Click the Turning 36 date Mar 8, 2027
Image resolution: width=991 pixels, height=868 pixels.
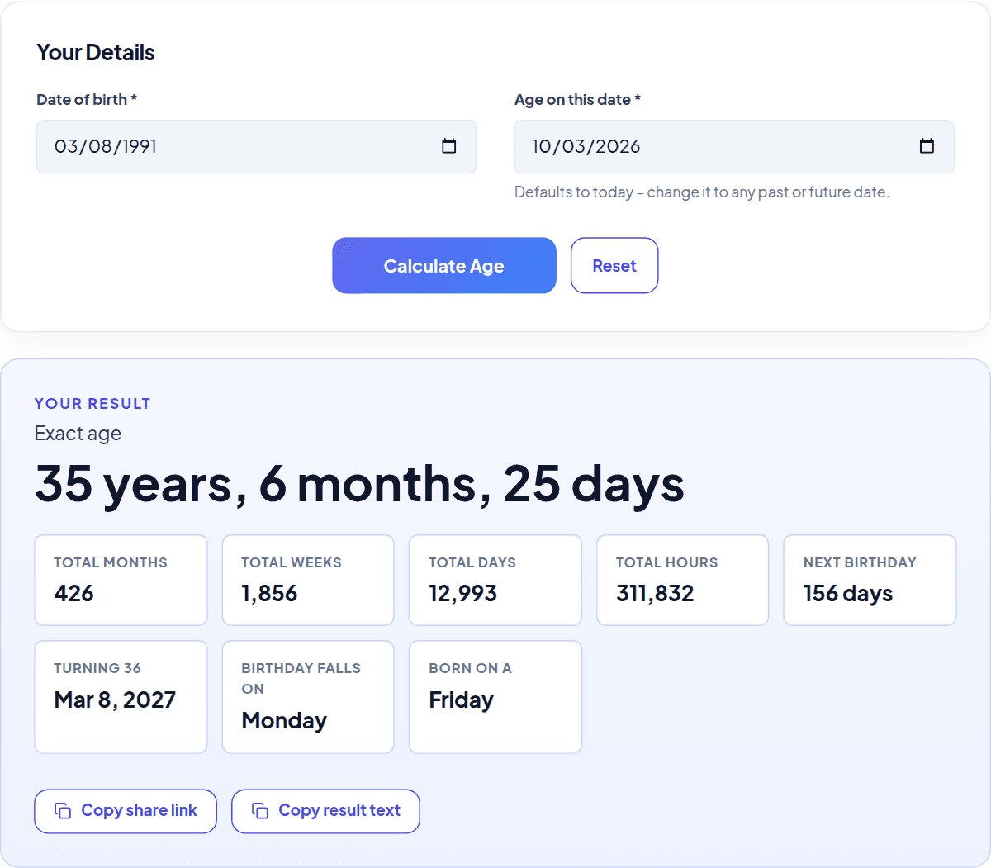click(115, 700)
